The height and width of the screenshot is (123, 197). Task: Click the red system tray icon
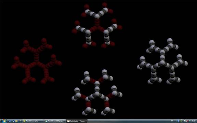pyautogui.click(x=187, y=121)
